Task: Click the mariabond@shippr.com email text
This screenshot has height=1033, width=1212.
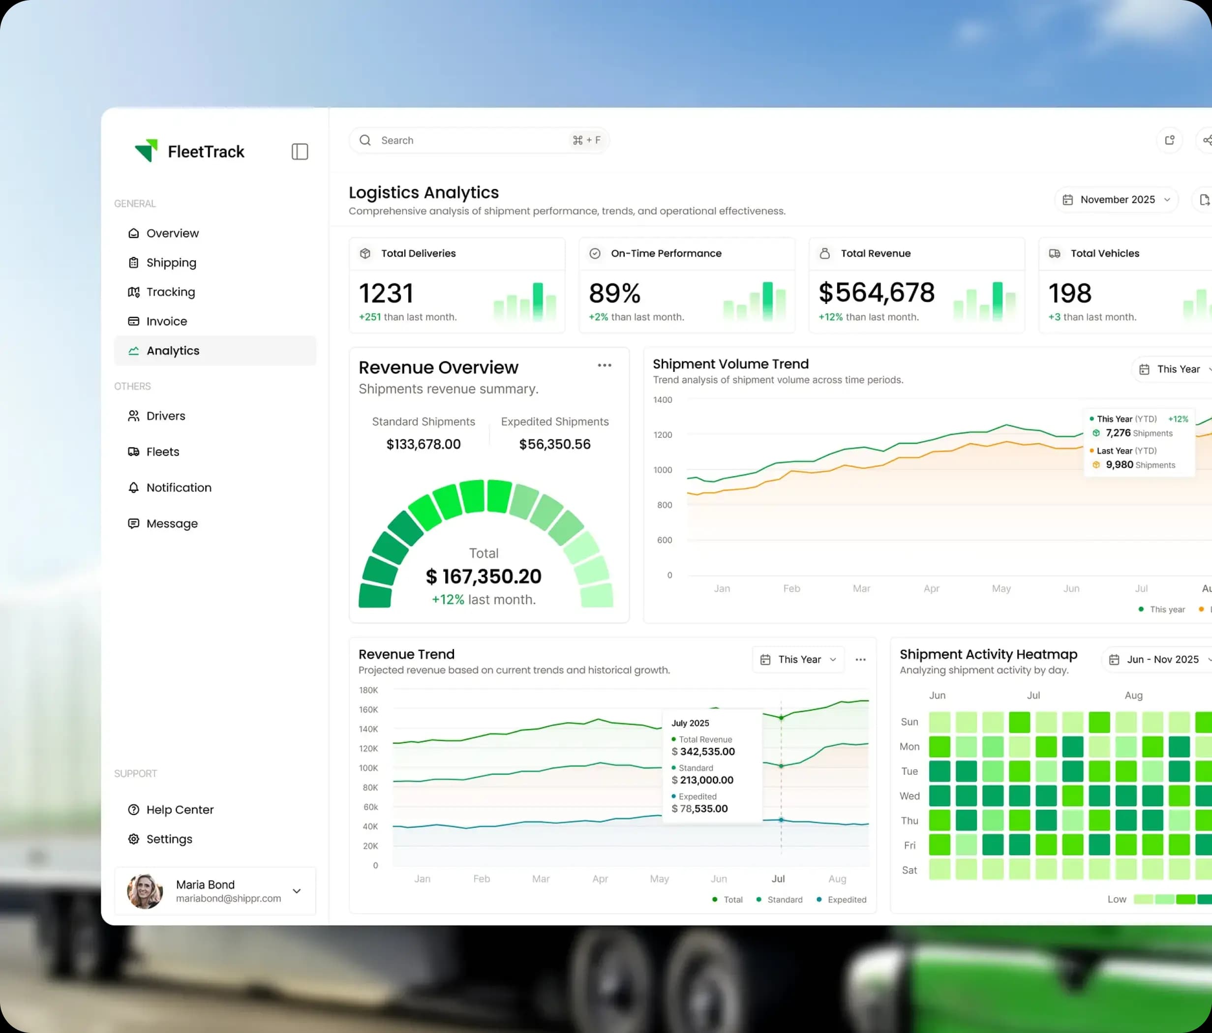Action: [x=228, y=899]
